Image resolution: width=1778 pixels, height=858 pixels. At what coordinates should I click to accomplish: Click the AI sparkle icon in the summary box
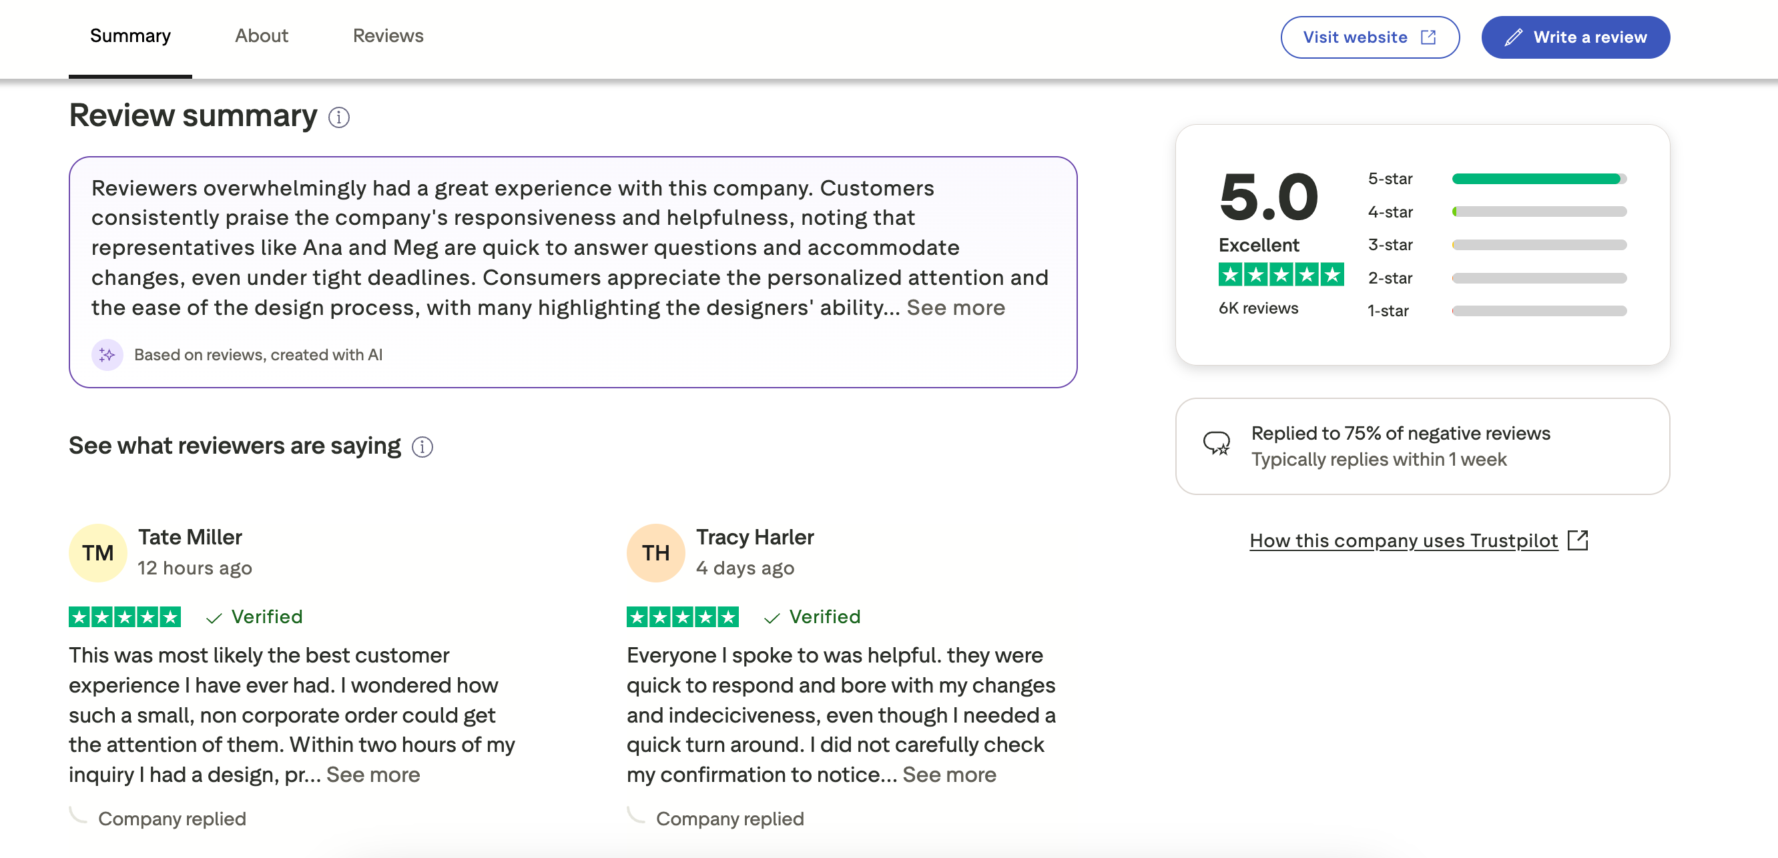pos(108,355)
